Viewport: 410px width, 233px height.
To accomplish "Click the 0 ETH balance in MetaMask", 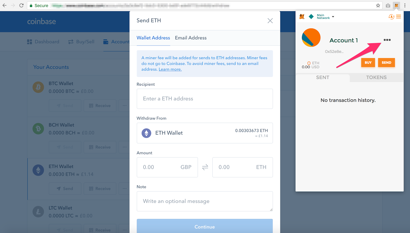I will point(313,63).
